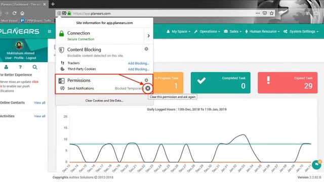The height and width of the screenshot is (182, 324).
Task: Open Permissions settings gear
Action: pos(146,80)
